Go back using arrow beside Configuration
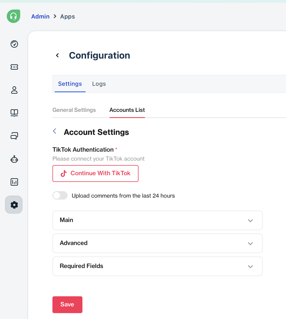This screenshot has width=286, height=319. click(x=57, y=55)
